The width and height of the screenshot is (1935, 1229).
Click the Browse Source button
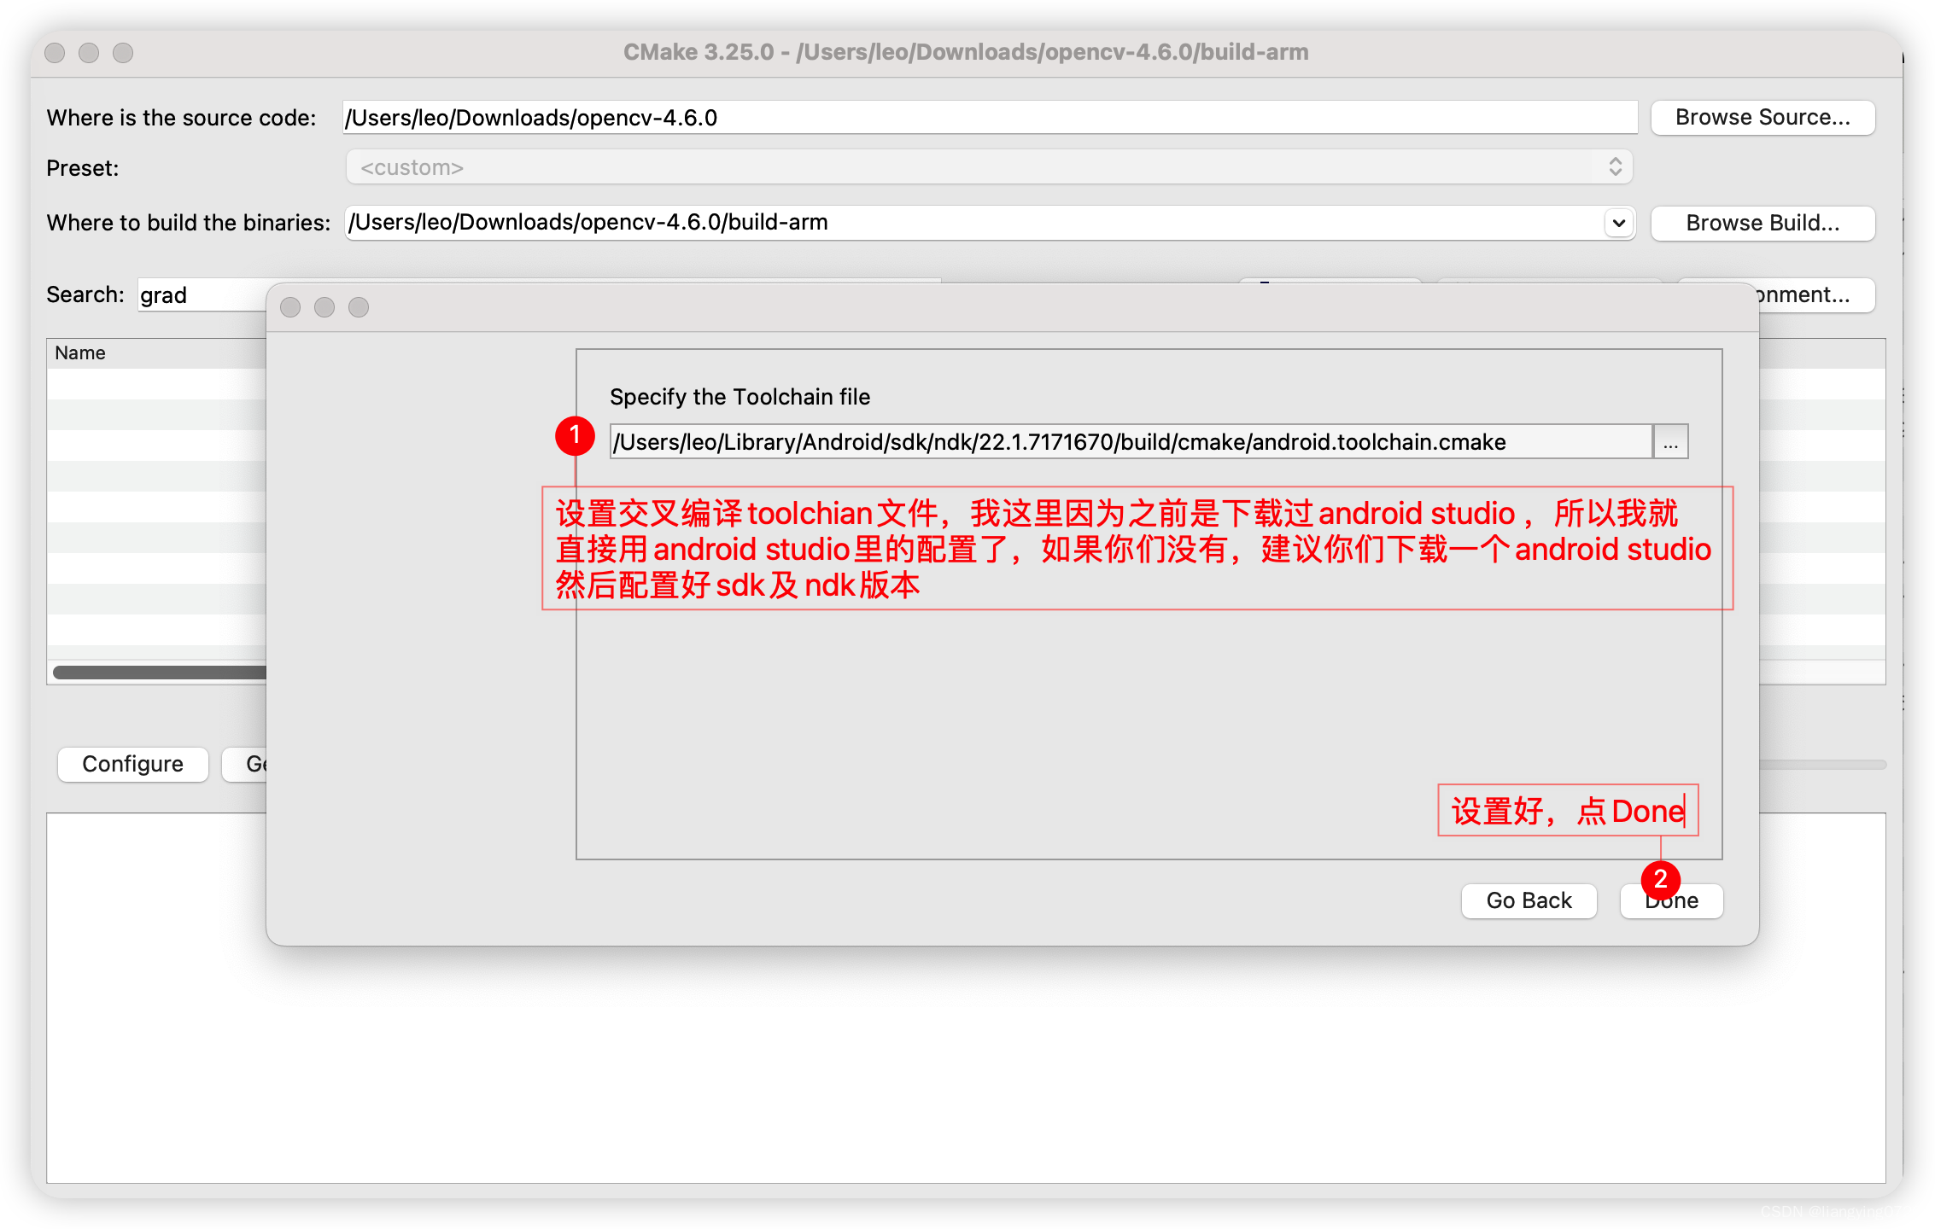[1763, 118]
